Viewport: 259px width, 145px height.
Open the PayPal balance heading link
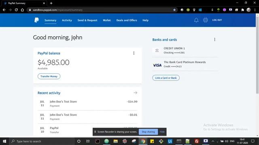pyautogui.click(x=49, y=53)
